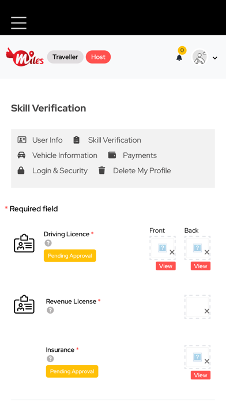Click Driving Licence help question mark

coord(48,243)
